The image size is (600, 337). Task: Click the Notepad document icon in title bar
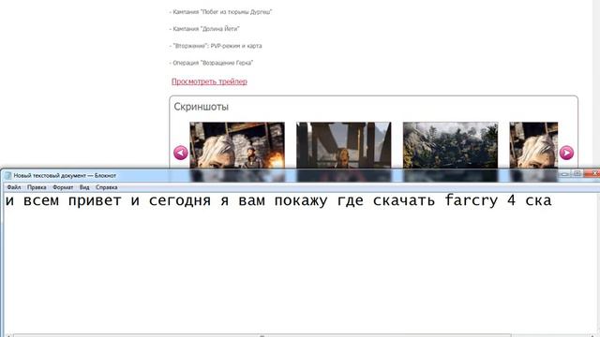click(7, 176)
